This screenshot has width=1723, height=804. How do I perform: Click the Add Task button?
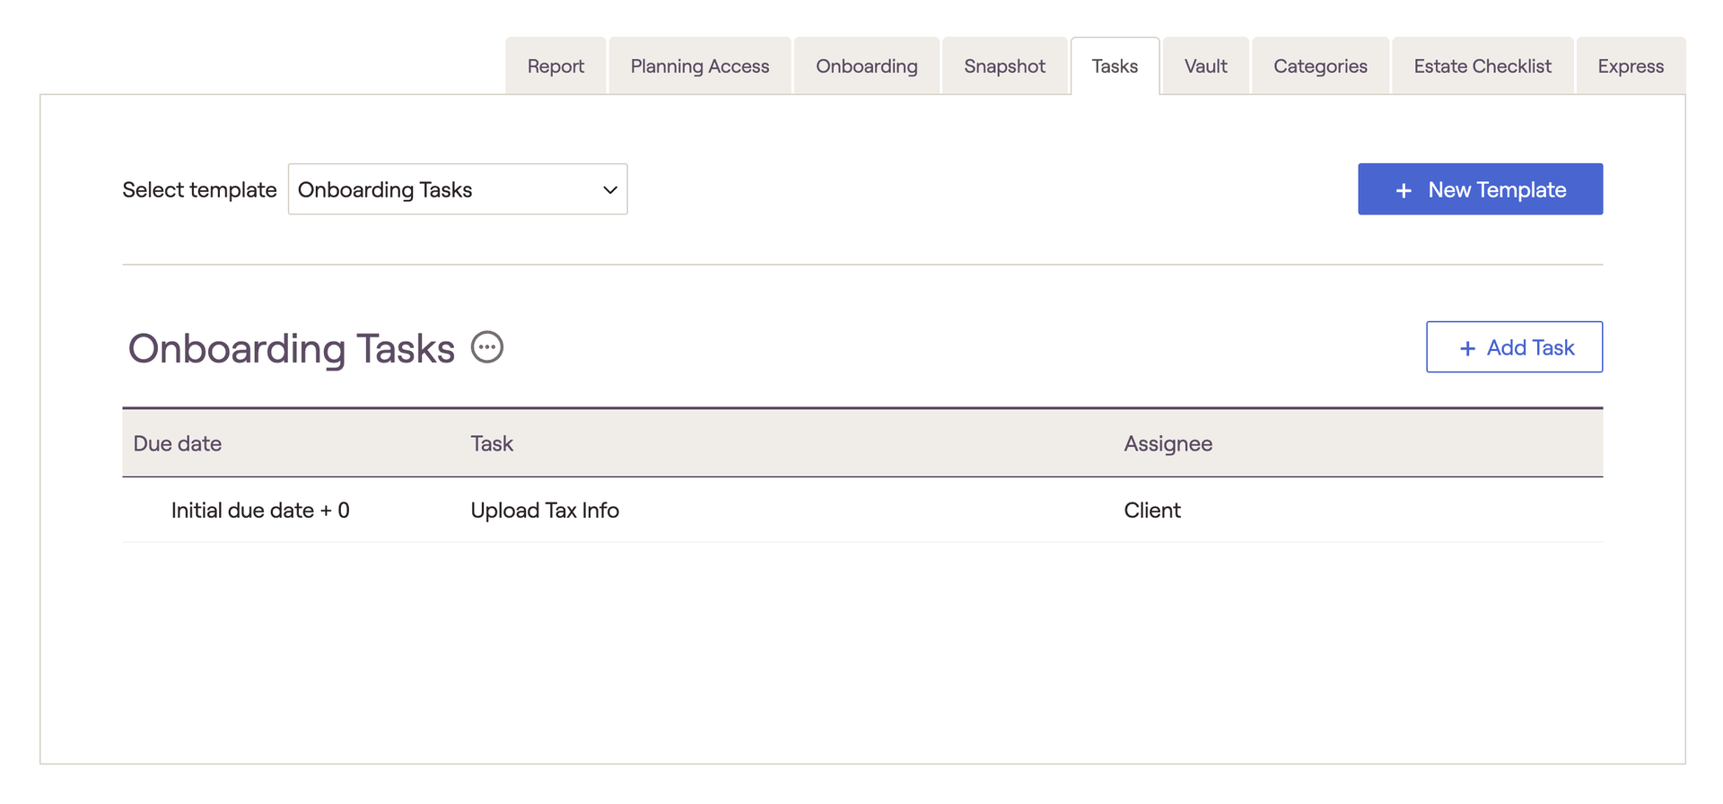coord(1514,347)
